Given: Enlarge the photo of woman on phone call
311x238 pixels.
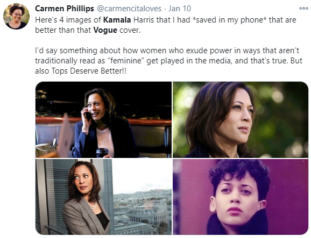Looking at the screenshot, I should pyautogui.click(x=103, y=120).
